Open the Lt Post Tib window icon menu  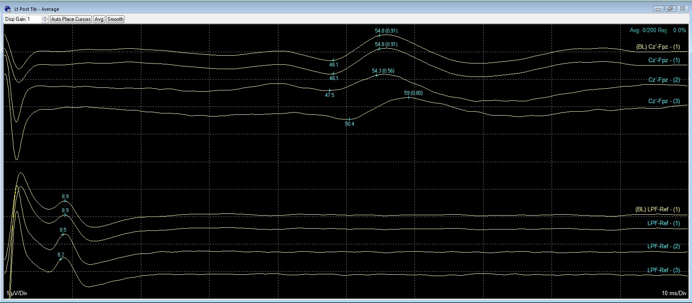(7, 9)
